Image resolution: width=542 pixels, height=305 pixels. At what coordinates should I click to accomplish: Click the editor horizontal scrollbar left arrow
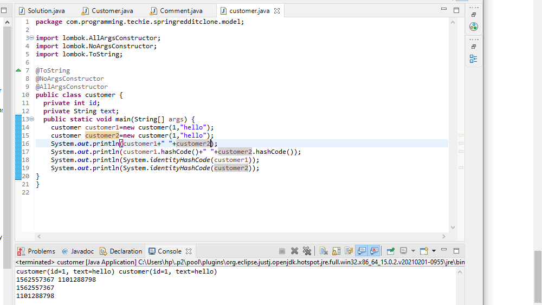click(x=39, y=236)
